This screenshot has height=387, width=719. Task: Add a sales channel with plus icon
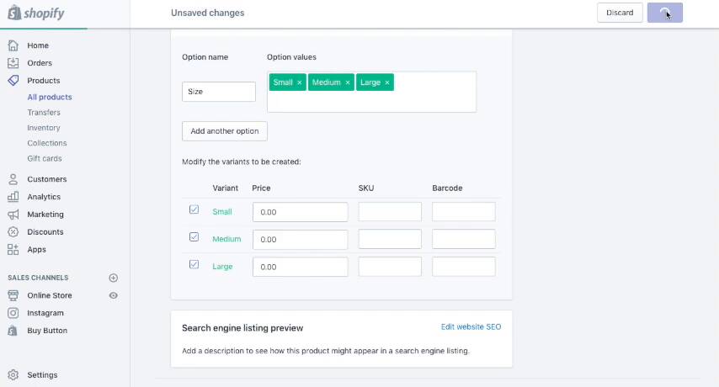pos(114,278)
